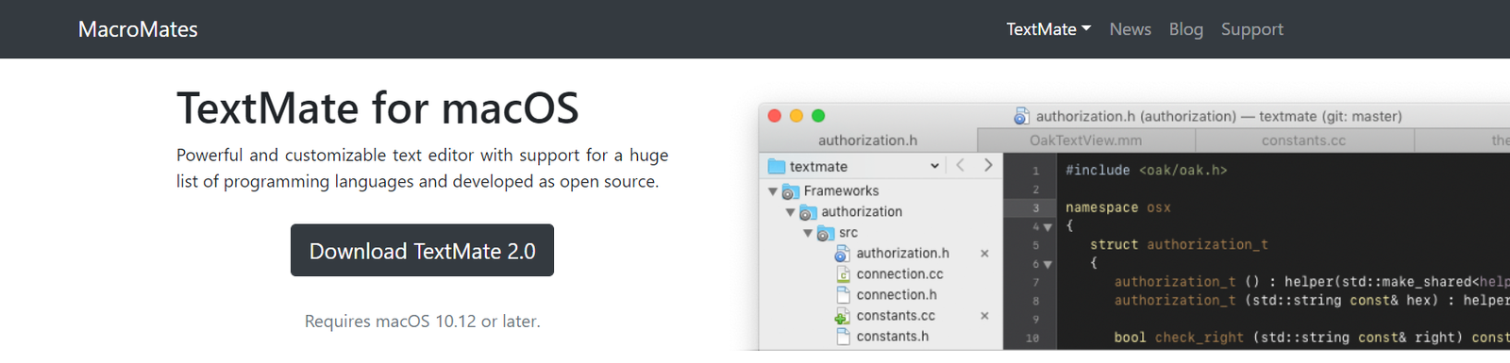Image resolution: width=1510 pixels, height=363 pixels.
Task: Click the connection.h file icon
Action: tap(843, 295)
